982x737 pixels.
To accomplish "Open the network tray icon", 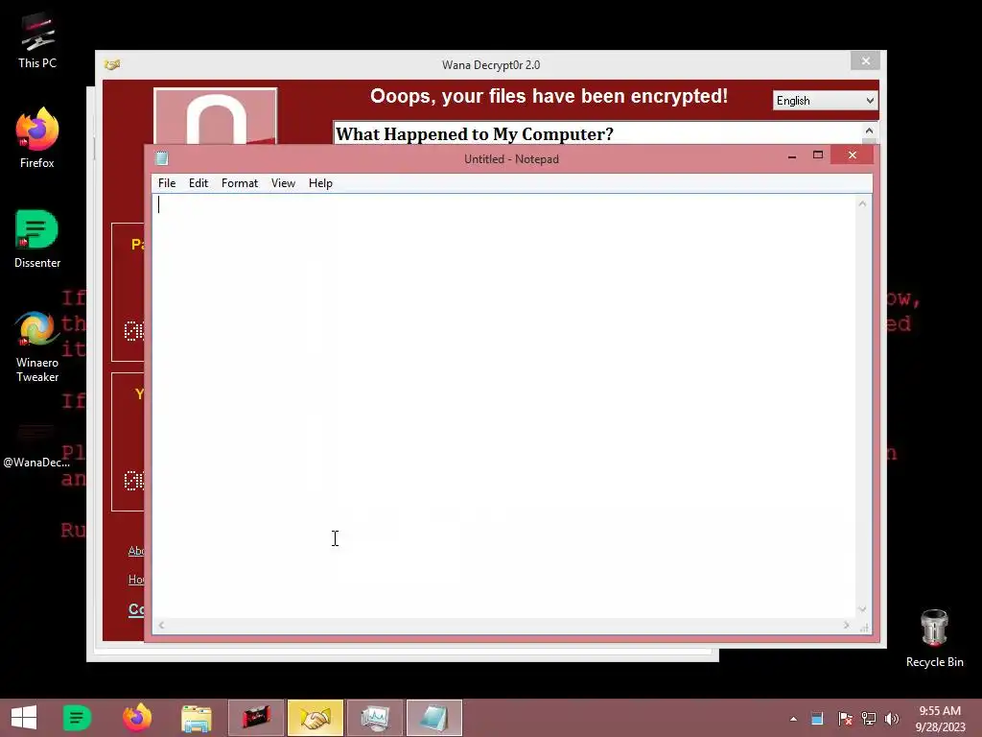I will 869,719.
